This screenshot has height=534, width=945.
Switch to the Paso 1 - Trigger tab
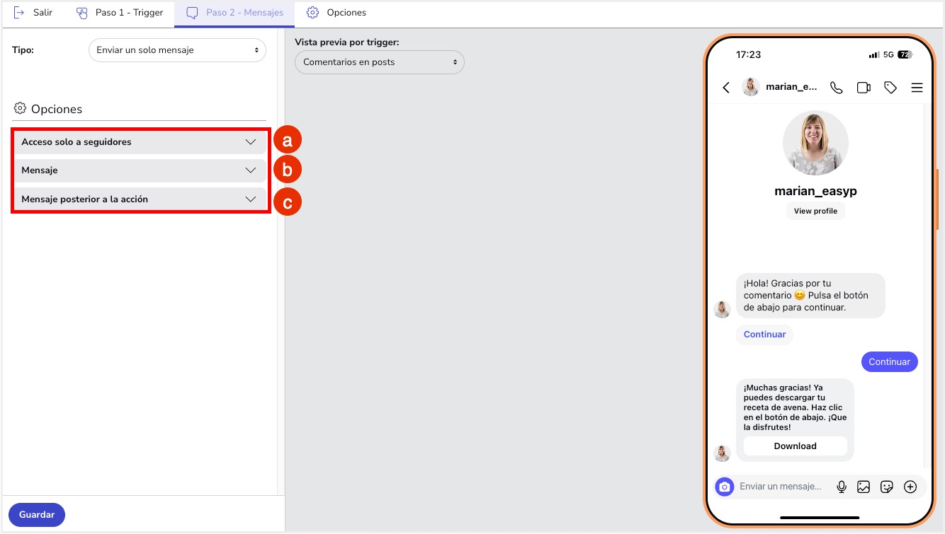pyautogui.click(x=119, y=12)
